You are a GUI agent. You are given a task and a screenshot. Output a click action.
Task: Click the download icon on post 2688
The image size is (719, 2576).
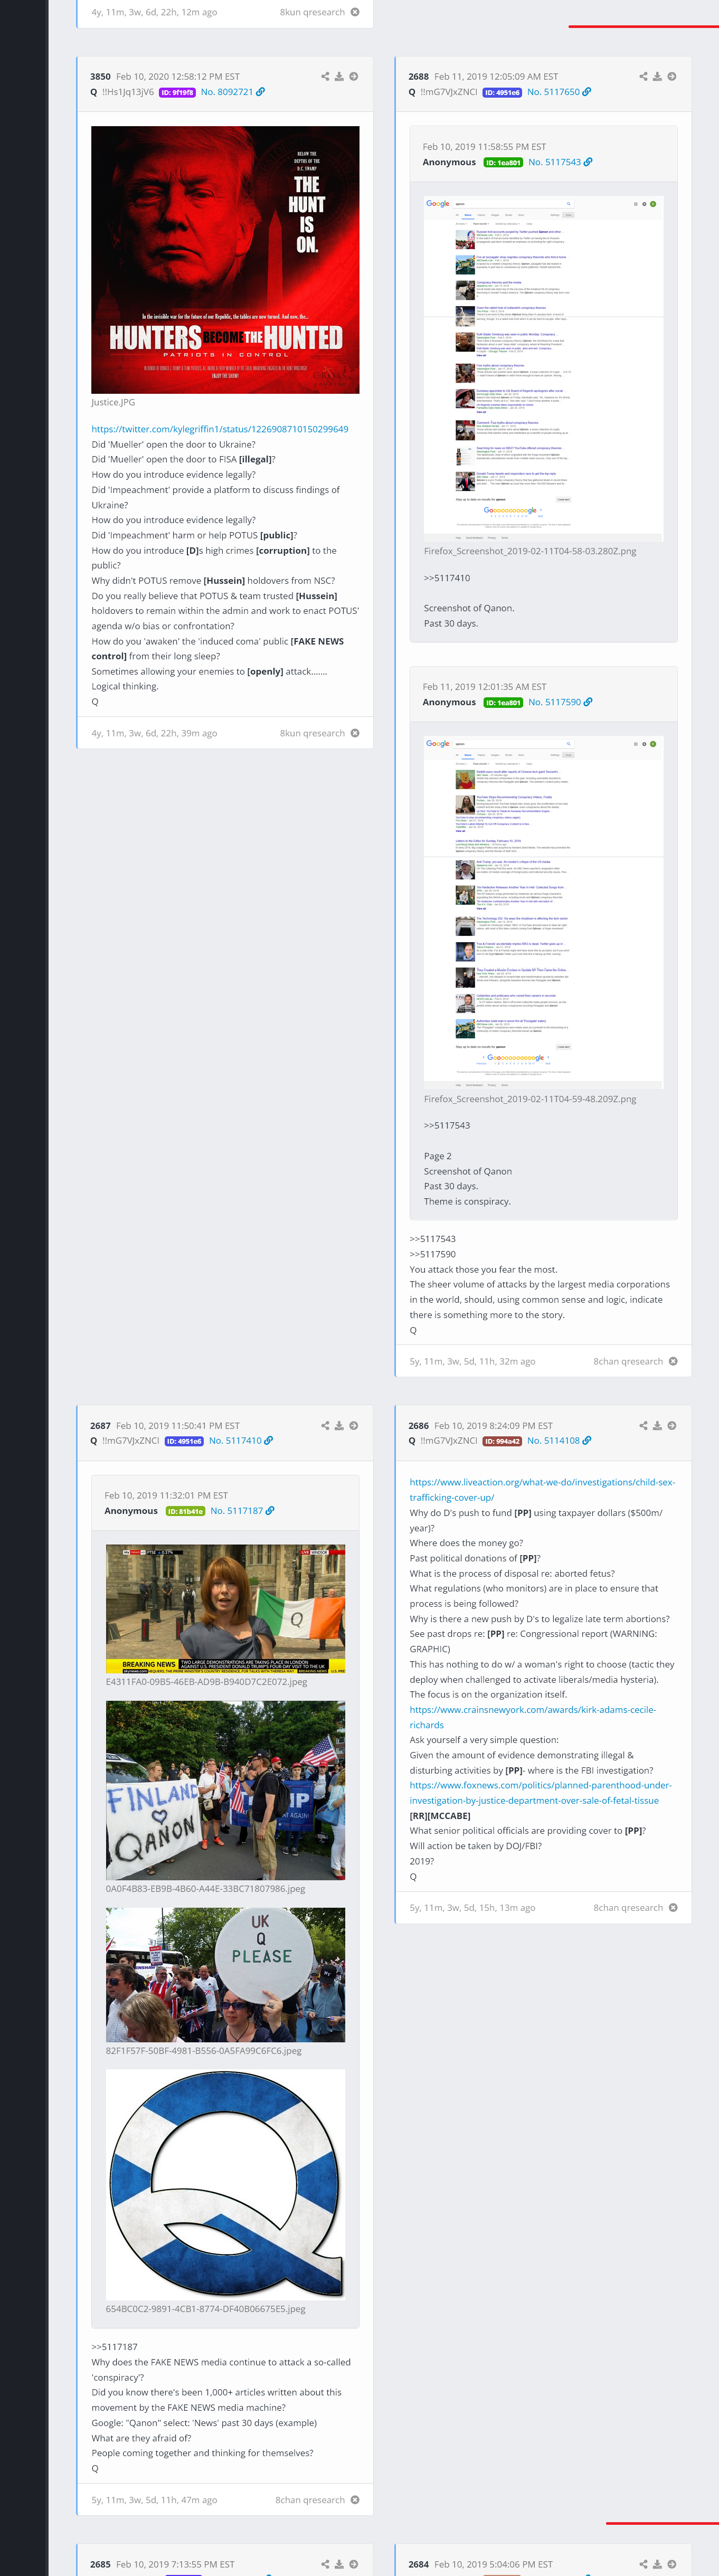[x=657, y=76]
